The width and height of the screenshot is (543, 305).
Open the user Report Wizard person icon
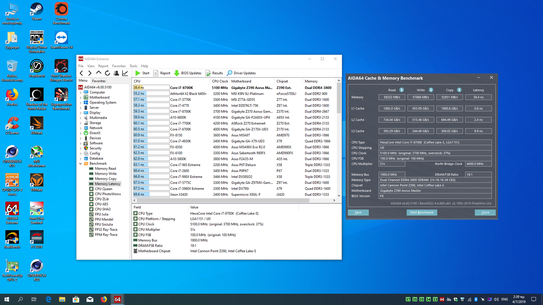coord(116,73)
